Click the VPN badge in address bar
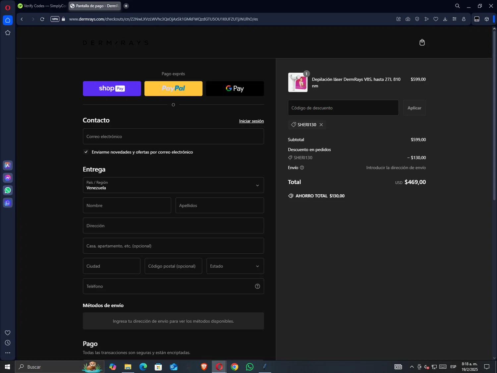 click(x=55, y=19)
